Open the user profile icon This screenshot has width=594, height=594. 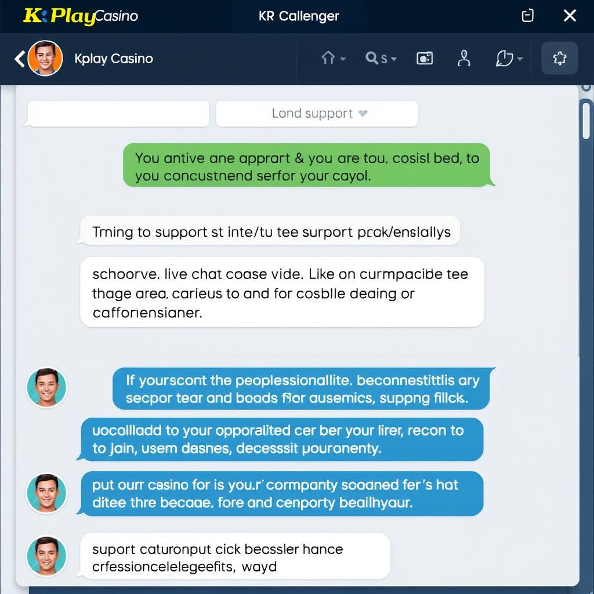coord(463,59)
